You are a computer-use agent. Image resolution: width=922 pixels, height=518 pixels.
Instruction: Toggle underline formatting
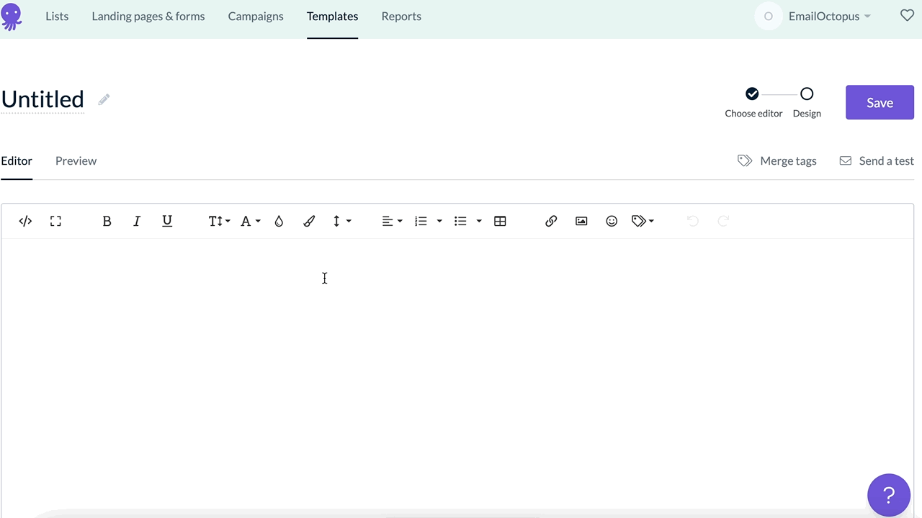166,221
